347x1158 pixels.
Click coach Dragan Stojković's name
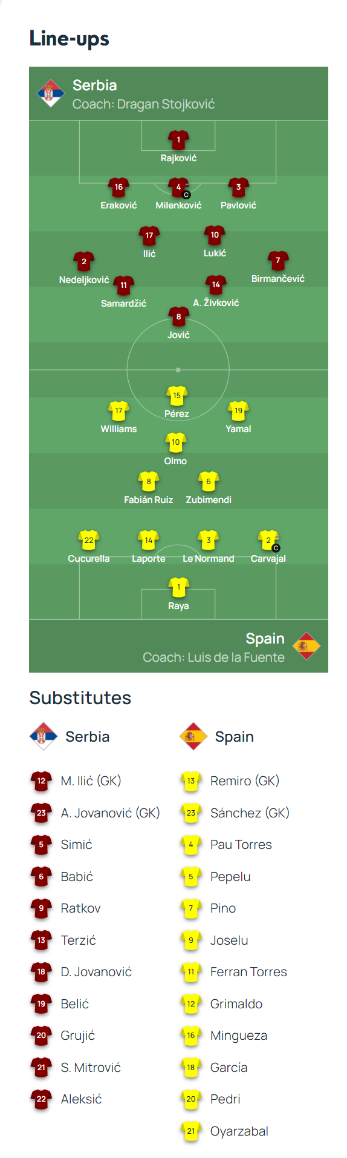166,104
